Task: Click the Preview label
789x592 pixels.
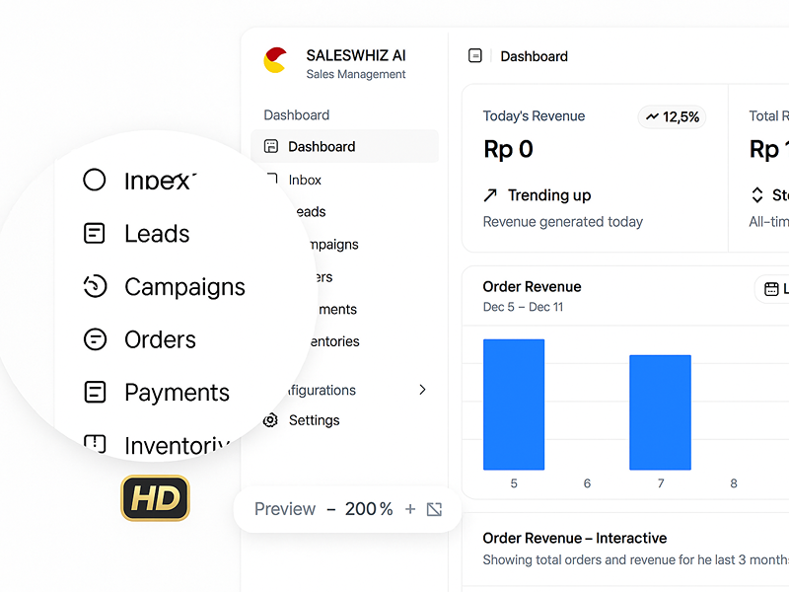Action: pyautogui.click(x=285, y=509)
